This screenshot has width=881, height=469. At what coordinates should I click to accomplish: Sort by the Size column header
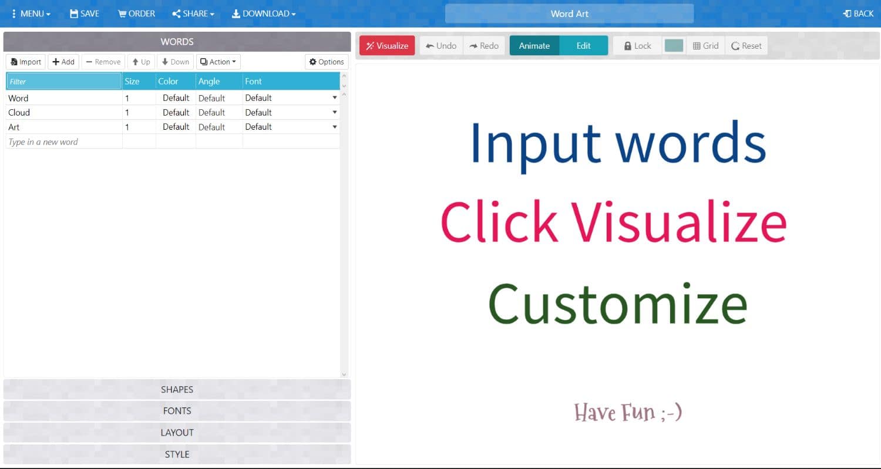139,81
